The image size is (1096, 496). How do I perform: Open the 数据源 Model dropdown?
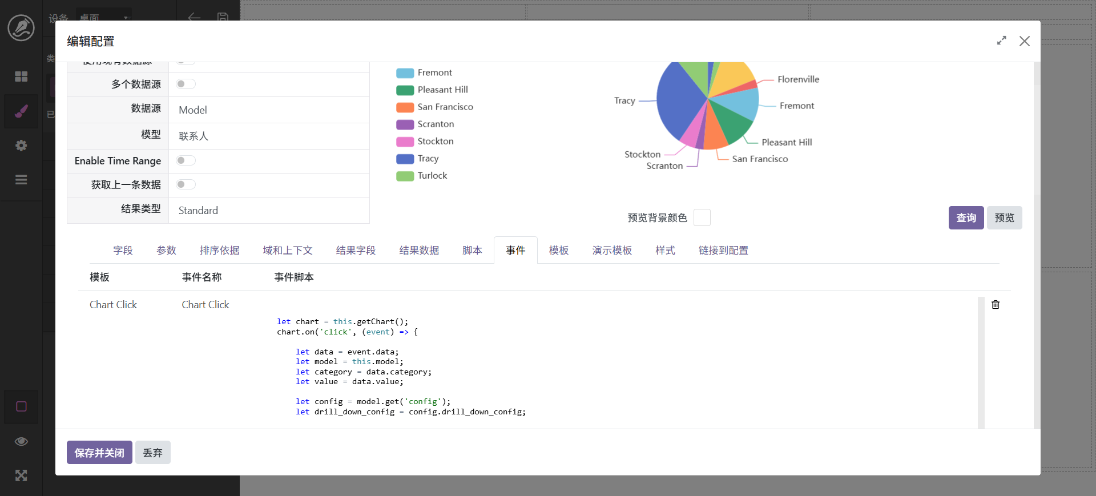[x=268, y=110]
